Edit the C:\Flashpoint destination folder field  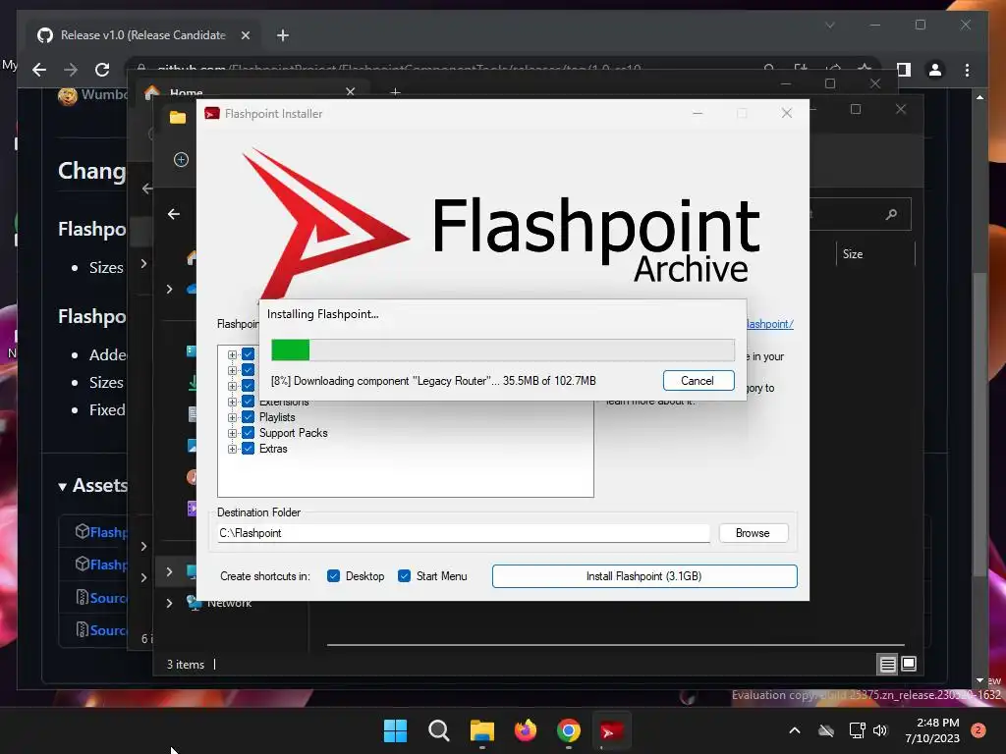tap(464, 533)
